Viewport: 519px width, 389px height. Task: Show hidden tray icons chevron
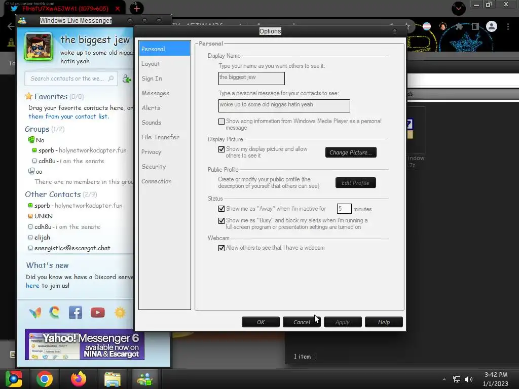coord(444,379)
